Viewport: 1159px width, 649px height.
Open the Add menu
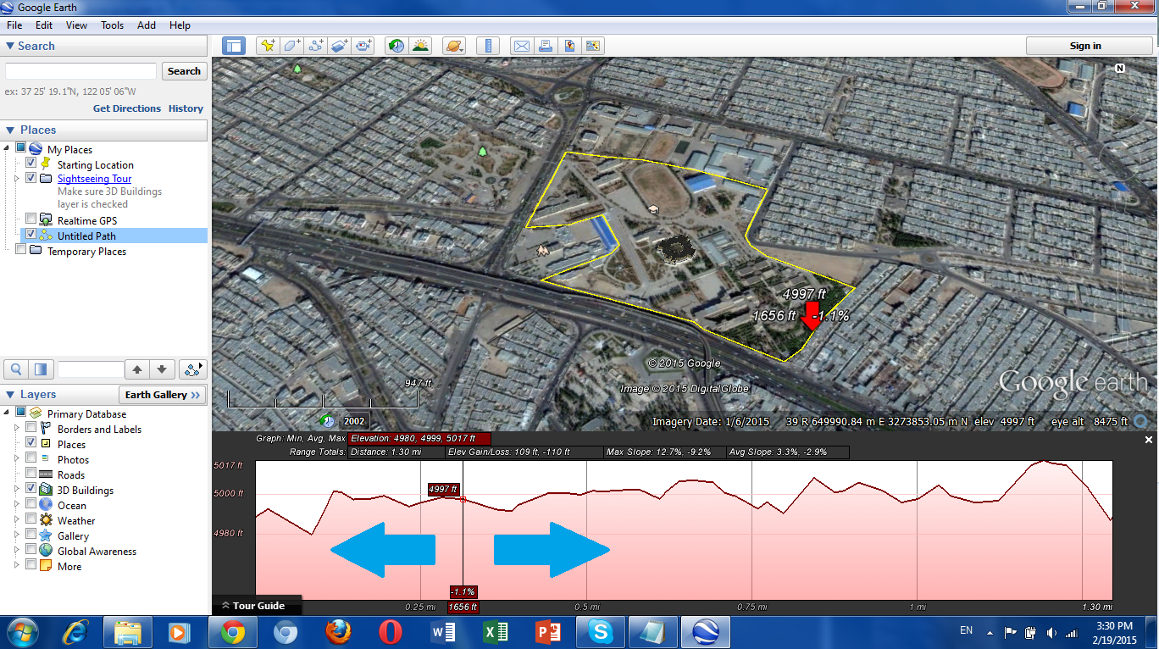[147, 25]
